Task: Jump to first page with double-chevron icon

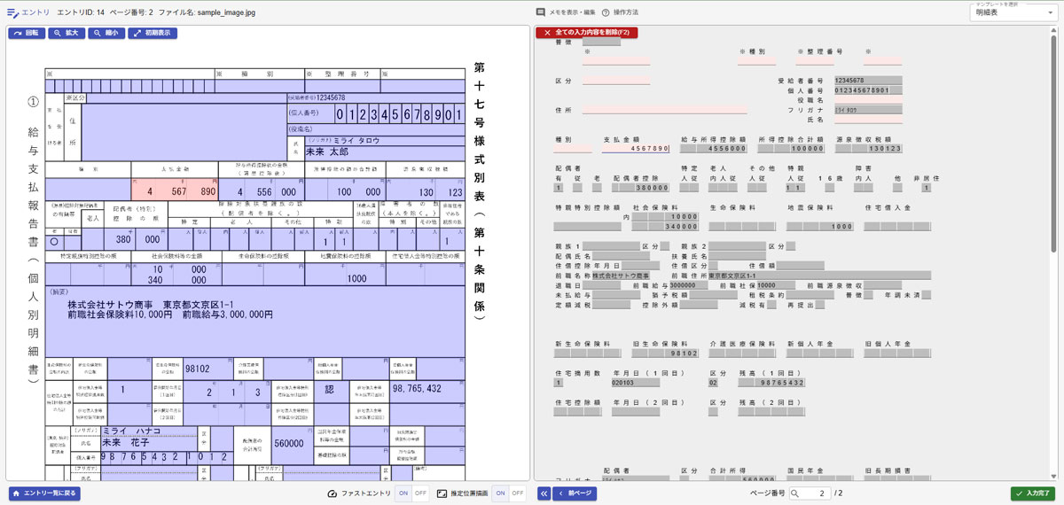Action: 544,493
